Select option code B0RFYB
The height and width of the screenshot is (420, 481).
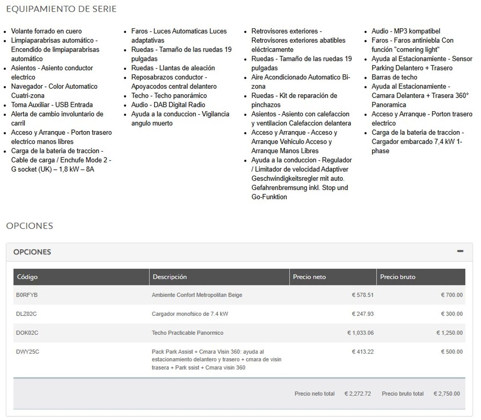click(27, 295)
